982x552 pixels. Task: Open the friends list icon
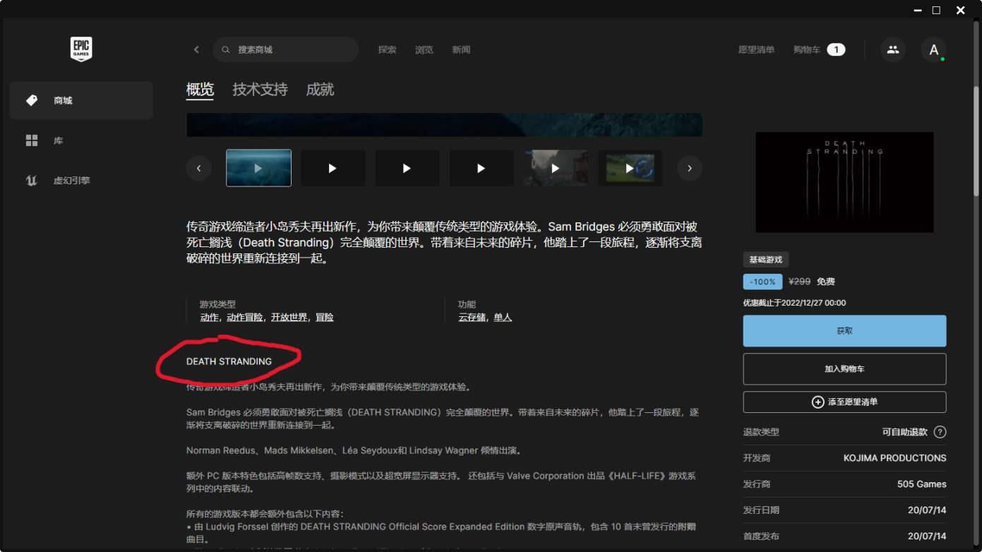click(x=892, y=49)
